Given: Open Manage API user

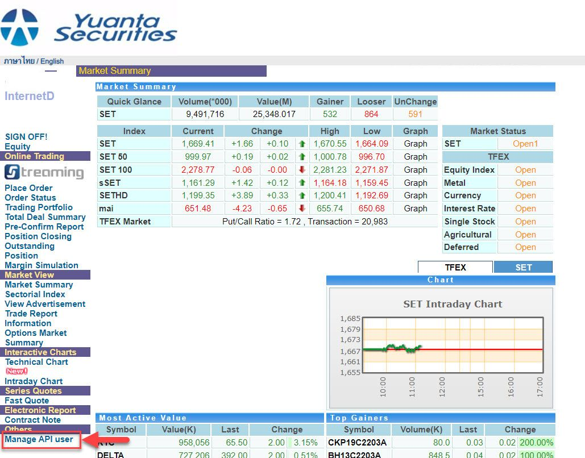Looking at the screenshot, I should click(39, 439).
